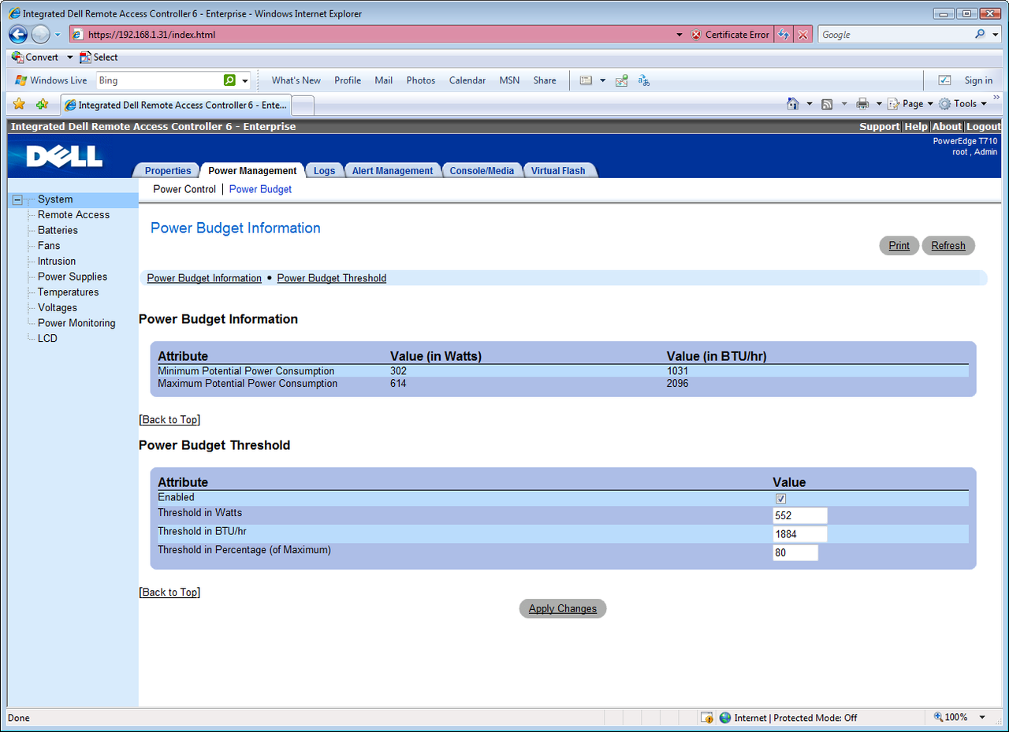Click the RSS Feeds icon
The image size is (1009, 732).
point(827,104)
